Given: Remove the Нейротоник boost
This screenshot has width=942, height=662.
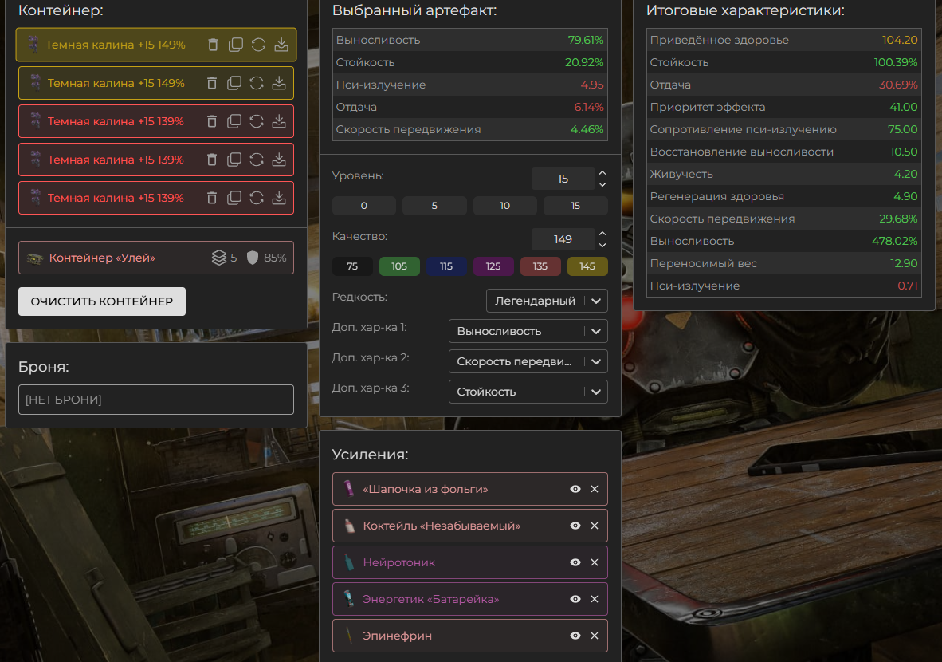Looking at the screenshot, I should 595,562.
